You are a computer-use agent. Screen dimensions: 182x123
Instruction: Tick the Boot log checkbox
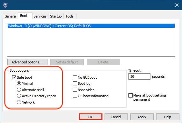75,83
